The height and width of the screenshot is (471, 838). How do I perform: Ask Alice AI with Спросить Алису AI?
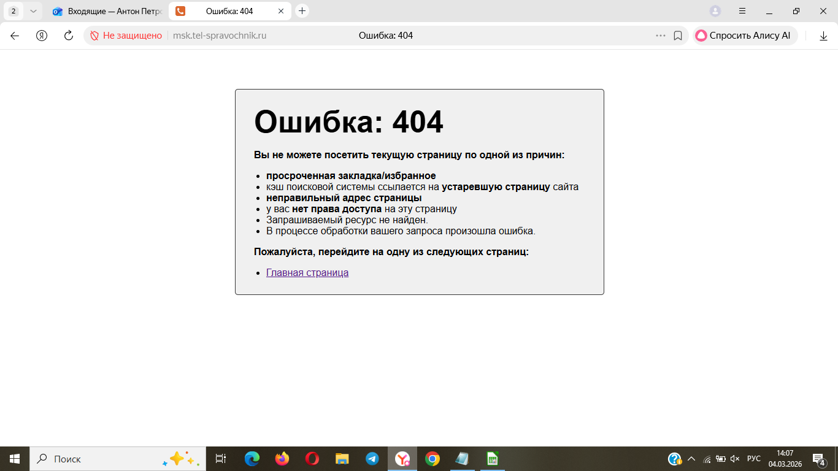(745, 36)
